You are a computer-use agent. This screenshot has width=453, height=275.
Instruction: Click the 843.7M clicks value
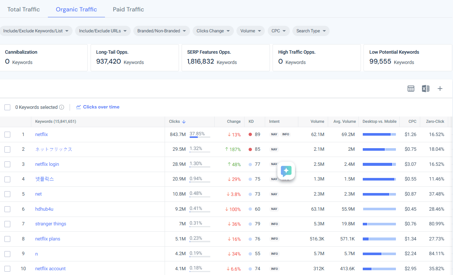coord(178,135)
